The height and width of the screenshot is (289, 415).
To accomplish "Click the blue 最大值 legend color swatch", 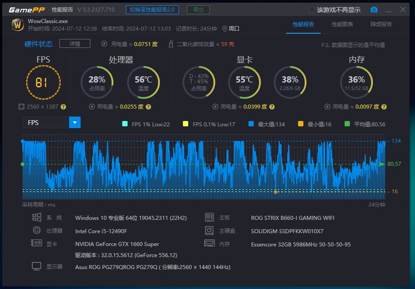I will point(251,125).
